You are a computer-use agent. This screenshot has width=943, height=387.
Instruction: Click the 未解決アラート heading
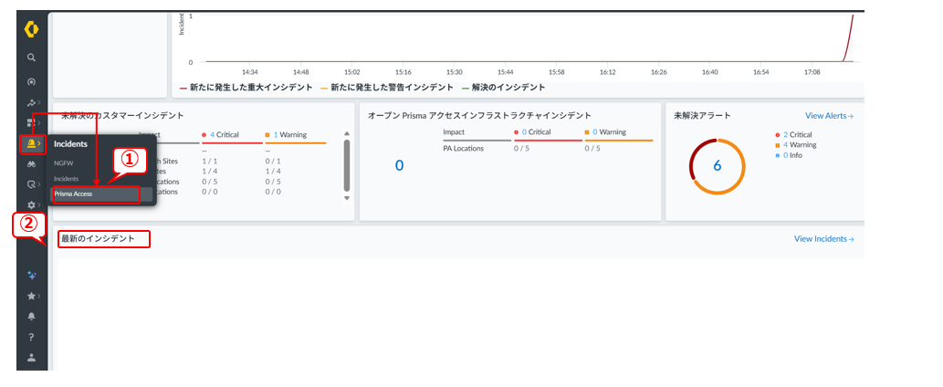(x=702, y=115)
